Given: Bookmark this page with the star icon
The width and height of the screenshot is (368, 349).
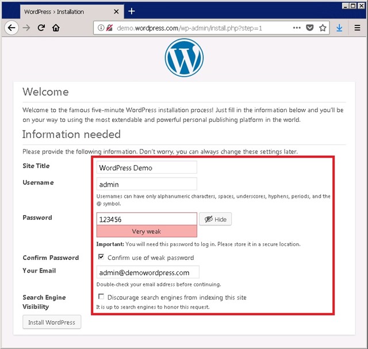Looking at the screenshot, I should coord(323,28).
